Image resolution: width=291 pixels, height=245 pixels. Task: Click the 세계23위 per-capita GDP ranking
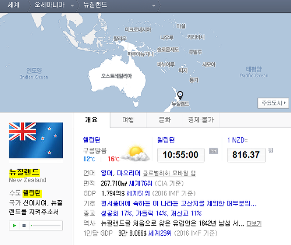160,233
